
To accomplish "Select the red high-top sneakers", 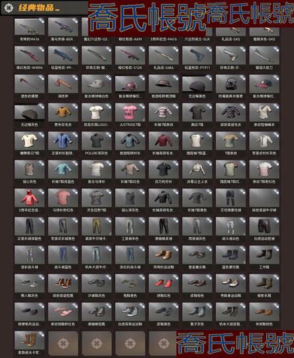I will (164, 286).
